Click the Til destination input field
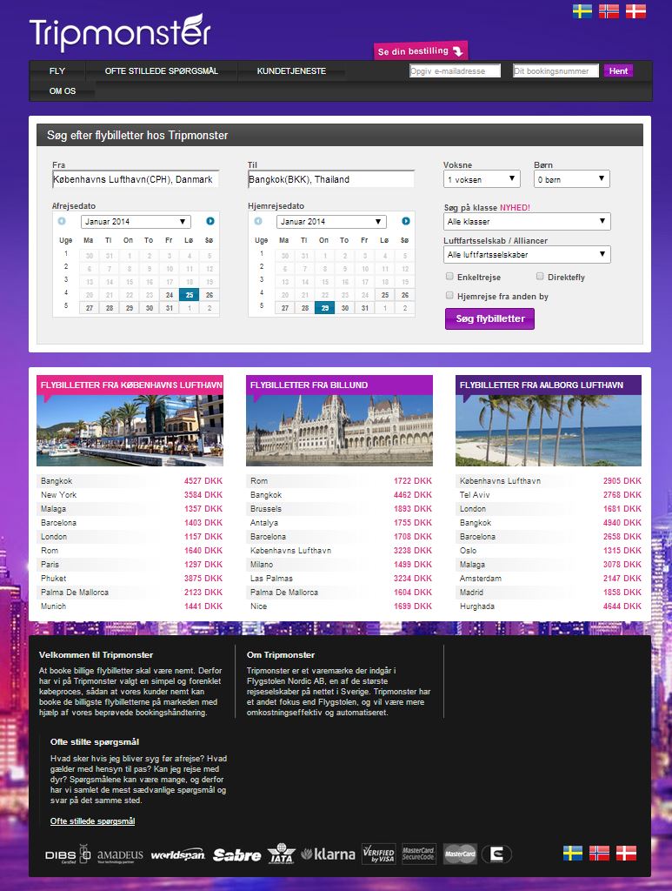The width and height of the screenshot is (672, 891). 331,179
